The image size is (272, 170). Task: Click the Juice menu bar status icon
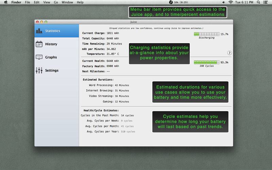coord(171,2)
